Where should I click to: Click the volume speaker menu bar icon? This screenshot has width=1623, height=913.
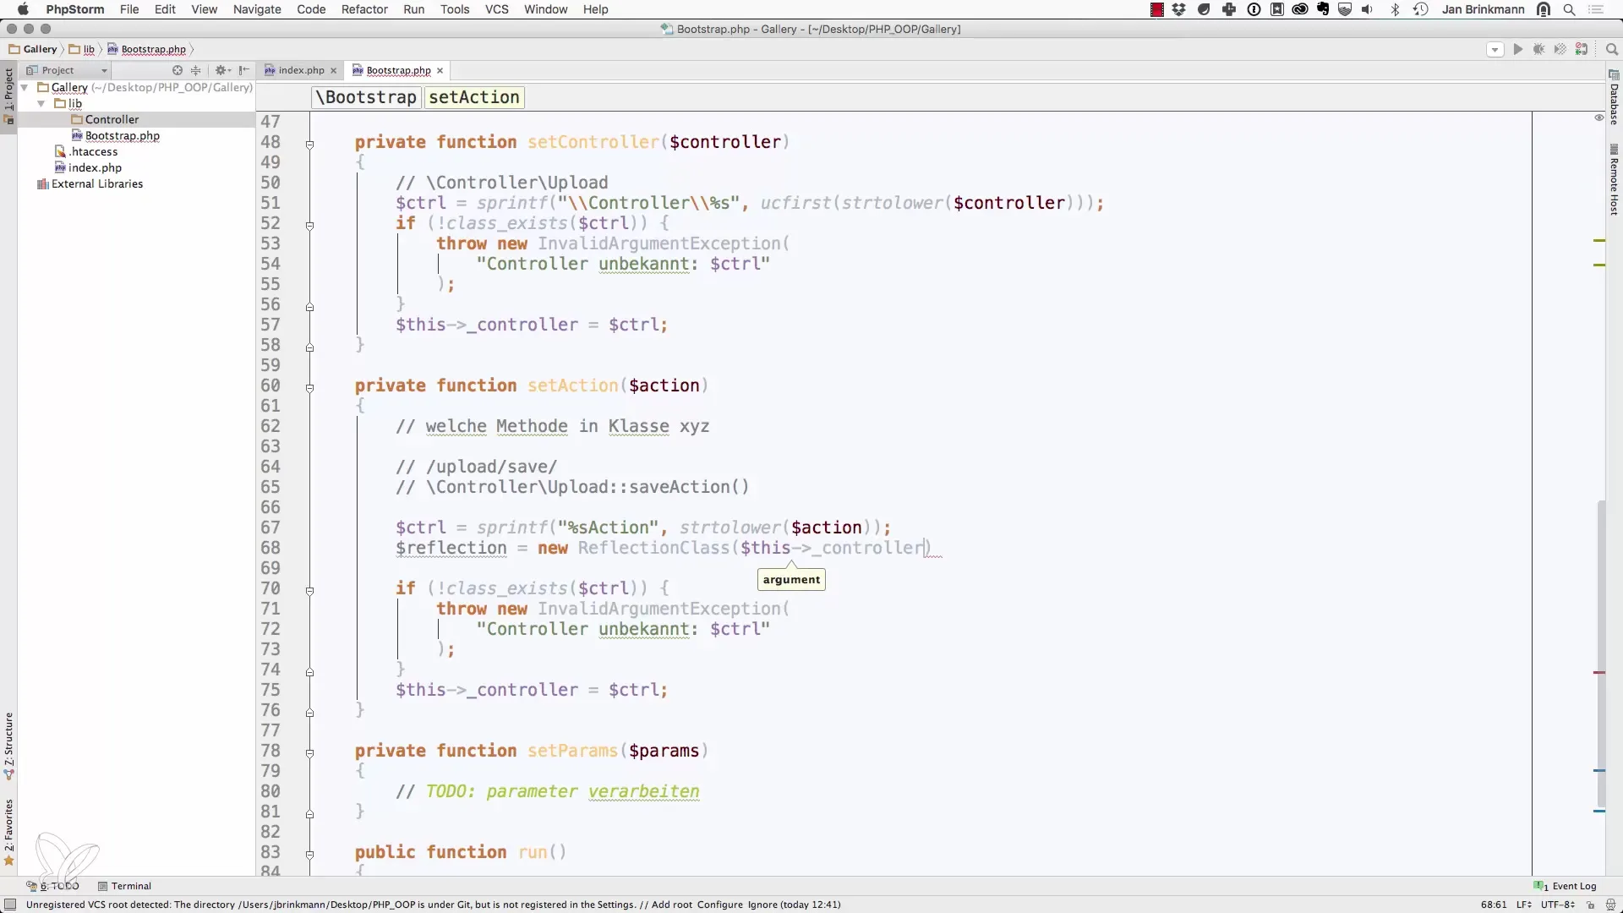(1368, 9)
